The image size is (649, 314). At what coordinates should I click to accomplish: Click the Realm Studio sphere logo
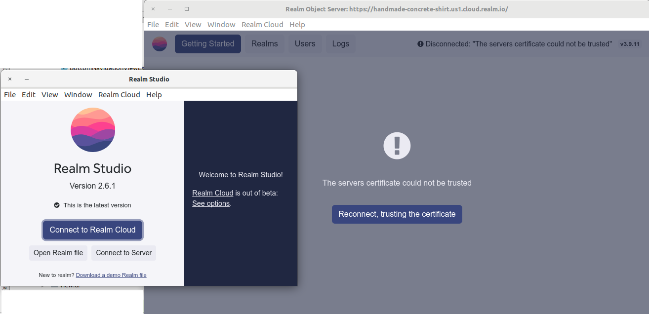[x=93, y=130]
